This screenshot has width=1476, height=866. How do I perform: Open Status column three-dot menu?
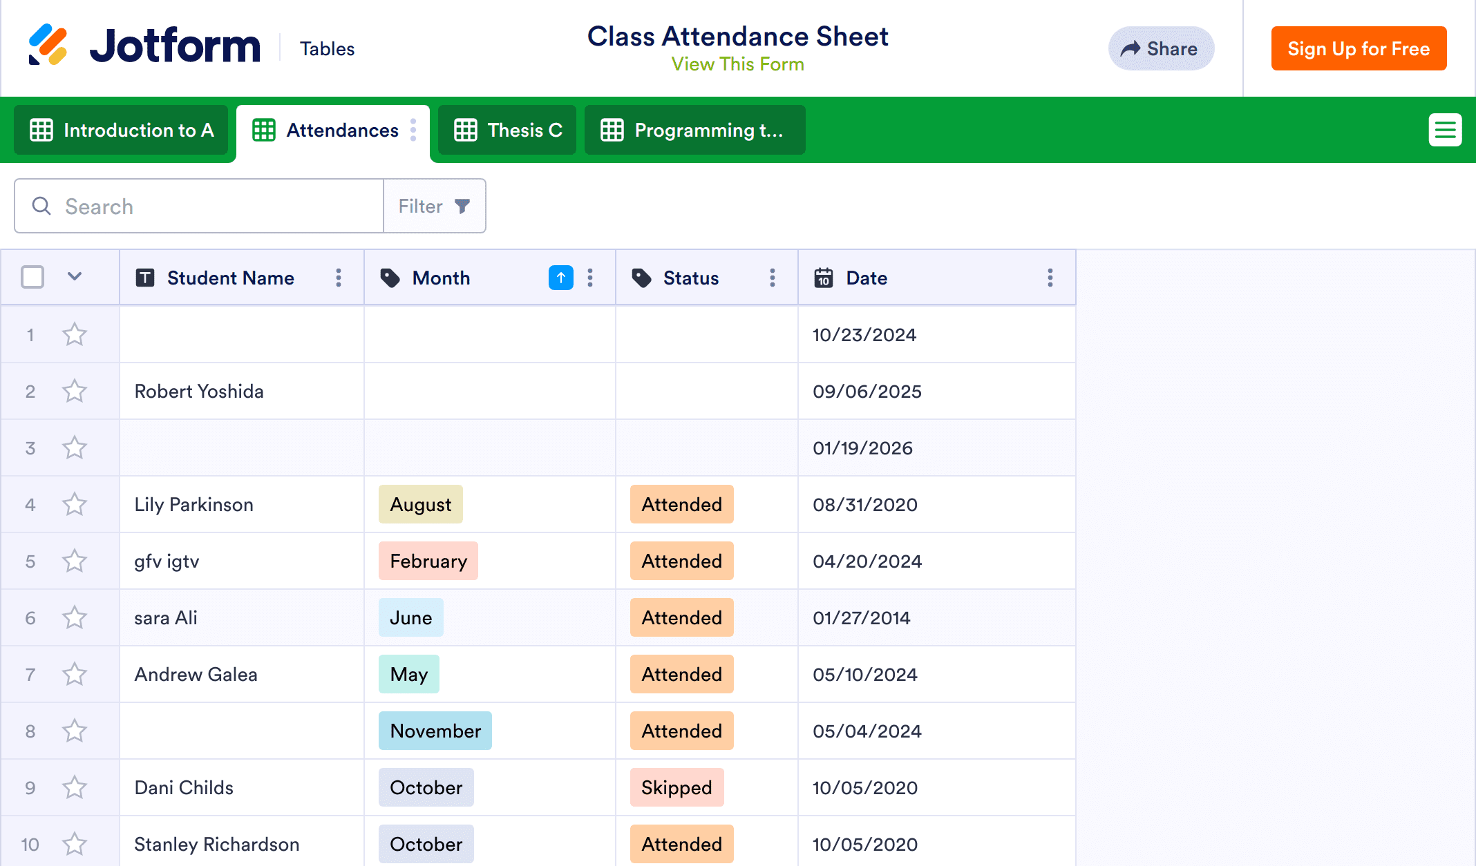772,278
